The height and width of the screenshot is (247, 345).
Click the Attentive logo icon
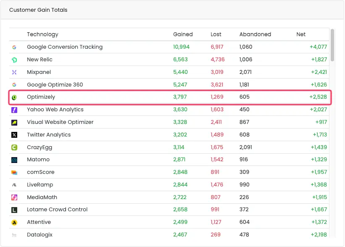click(14, 222)
